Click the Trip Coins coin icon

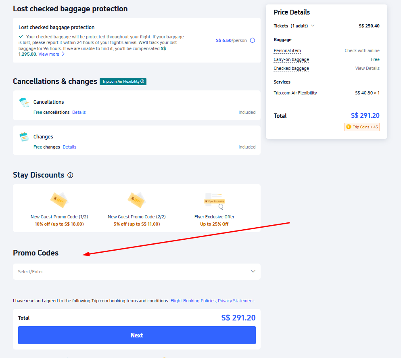pos(349,127)
